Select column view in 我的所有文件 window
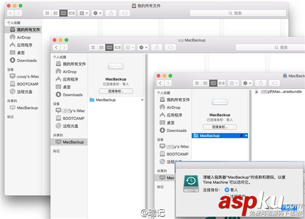Screen dimensions: 305x219 point(64,13)
